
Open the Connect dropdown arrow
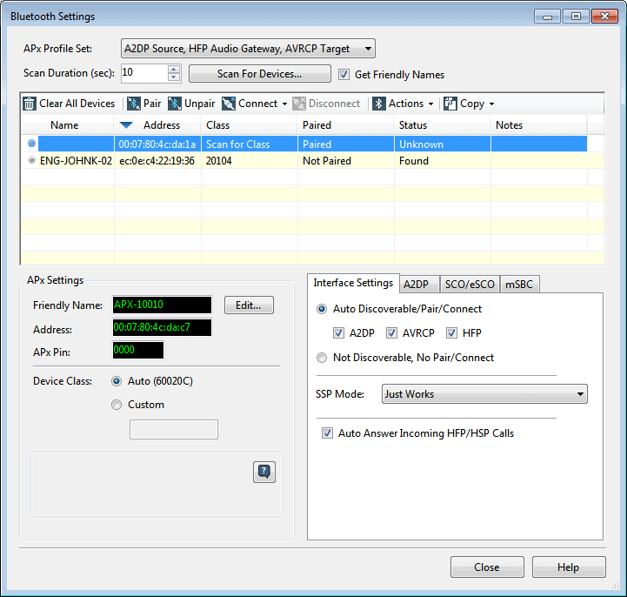tap(285, 104)
